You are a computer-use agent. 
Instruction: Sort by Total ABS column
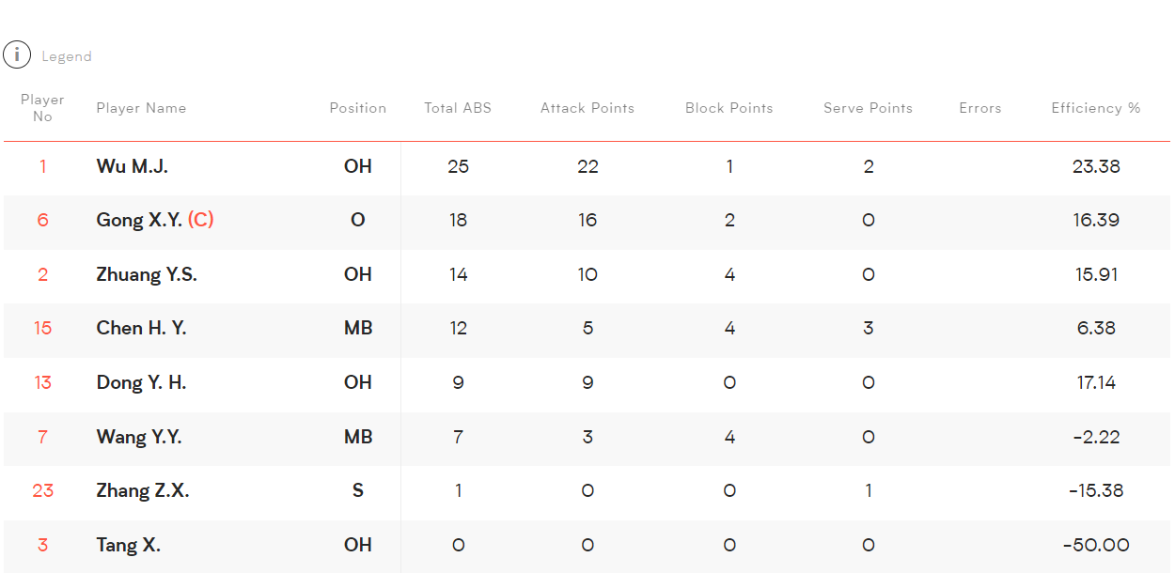(458, 108)
